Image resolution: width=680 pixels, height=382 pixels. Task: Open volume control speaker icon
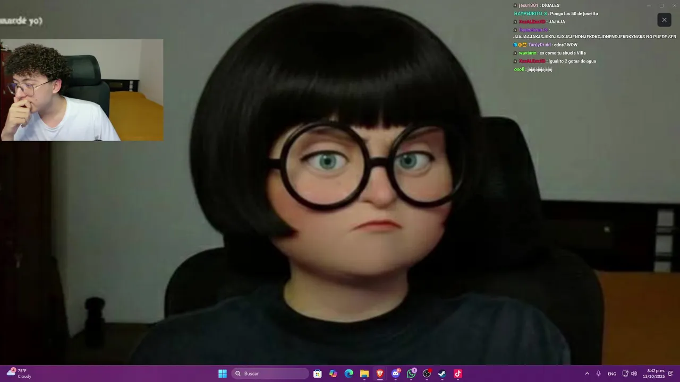(634, 374)
